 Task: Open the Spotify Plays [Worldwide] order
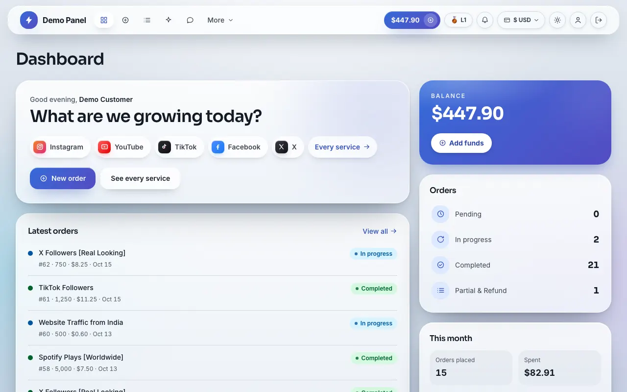pos(213,363)
